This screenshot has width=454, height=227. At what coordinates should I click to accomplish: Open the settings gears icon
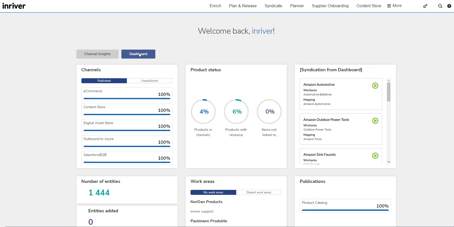pos(425,6)
